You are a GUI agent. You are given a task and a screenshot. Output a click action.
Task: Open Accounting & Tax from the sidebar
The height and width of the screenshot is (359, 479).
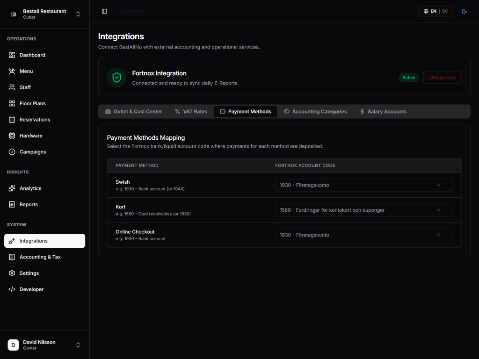(44, 257)
